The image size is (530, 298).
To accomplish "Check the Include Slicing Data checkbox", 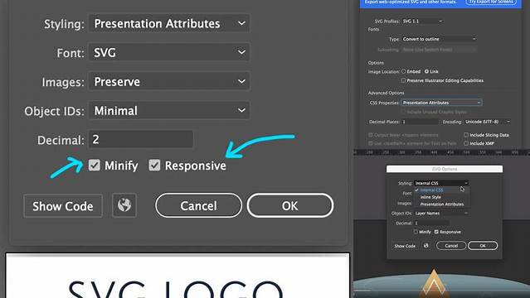I will coord(466,135).
